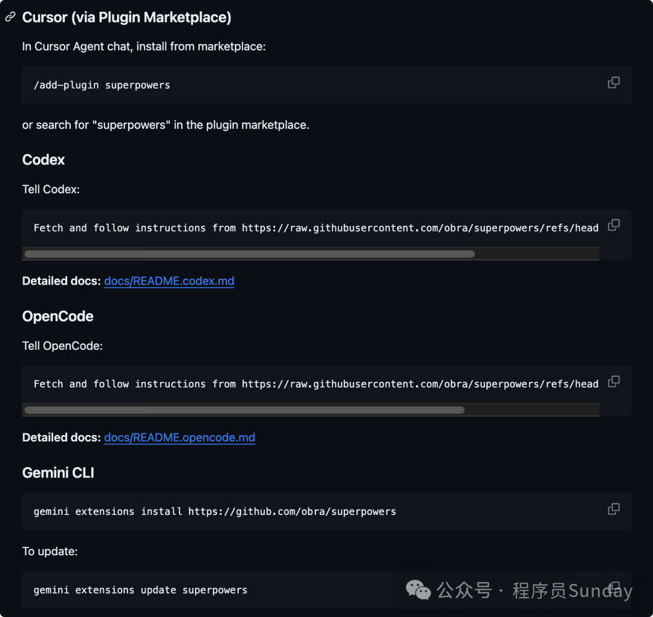
Task: Open the docs/README.opencode.md link
Action: tap(179, 438)
